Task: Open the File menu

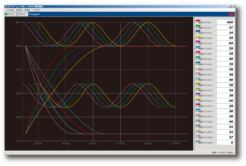Action: 10,10
